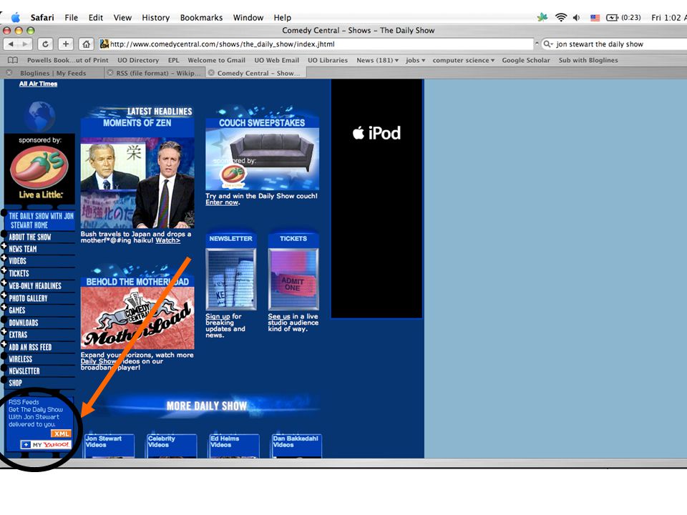
Task: Open Sub with Bloglines bookmark
Action: pos(588,60)
